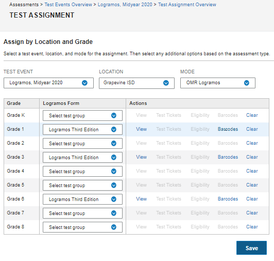View the Grade 3 assignment

point(141,157)
